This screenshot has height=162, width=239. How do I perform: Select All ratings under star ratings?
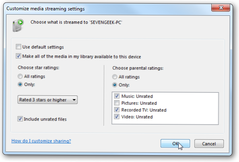[20, 76]
